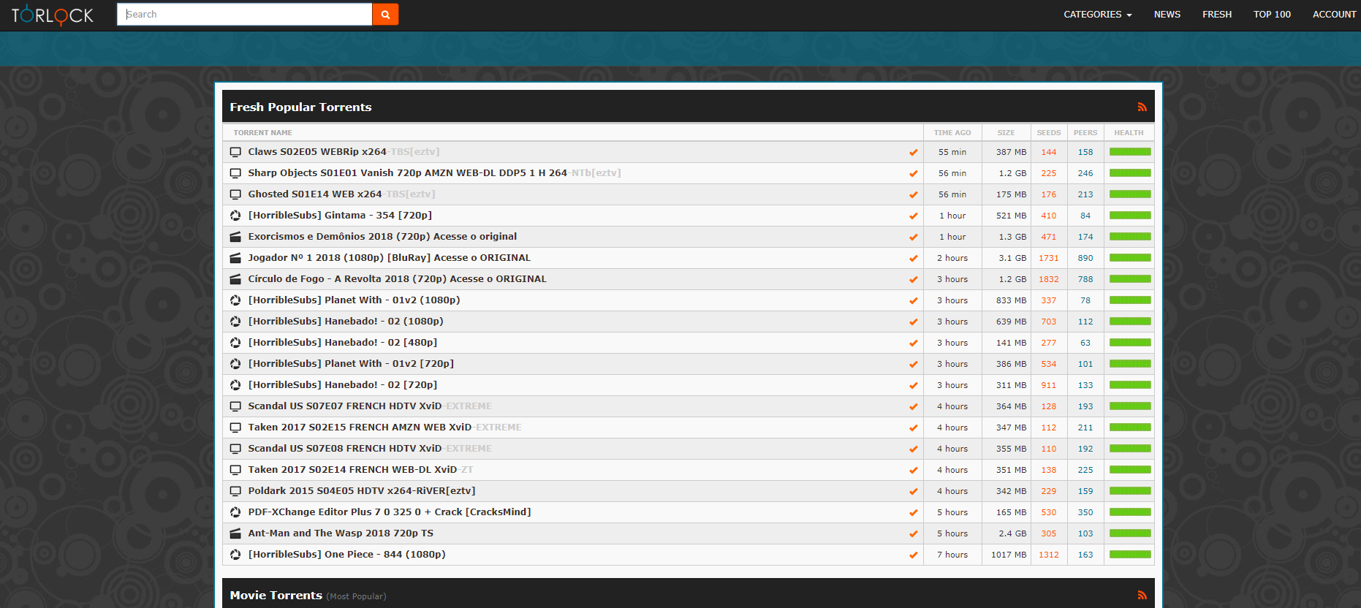Sort by Peers column header
The height and width of the screenshot is (608, 1361).
pos(1085,133)
